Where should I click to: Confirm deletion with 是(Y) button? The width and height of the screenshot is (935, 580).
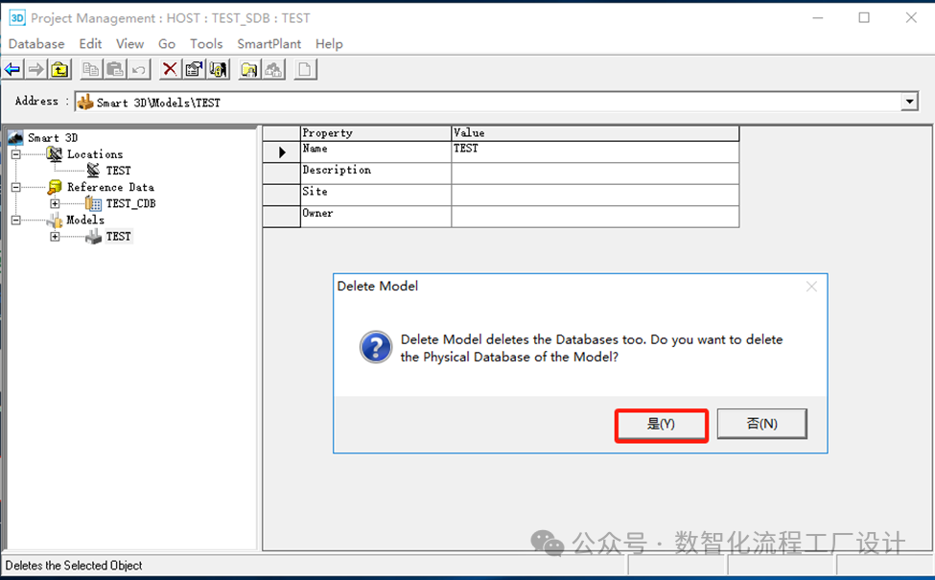(x=662, y=424)
